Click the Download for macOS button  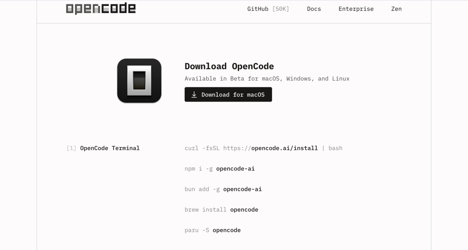[x=228, y=95]
